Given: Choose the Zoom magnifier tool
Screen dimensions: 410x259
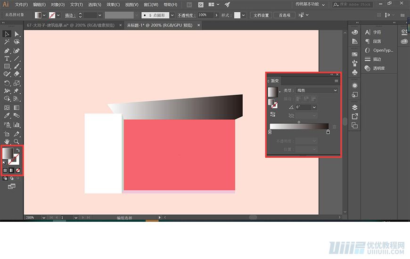Looking at the screenshot, I should click(x=16, y=141).
